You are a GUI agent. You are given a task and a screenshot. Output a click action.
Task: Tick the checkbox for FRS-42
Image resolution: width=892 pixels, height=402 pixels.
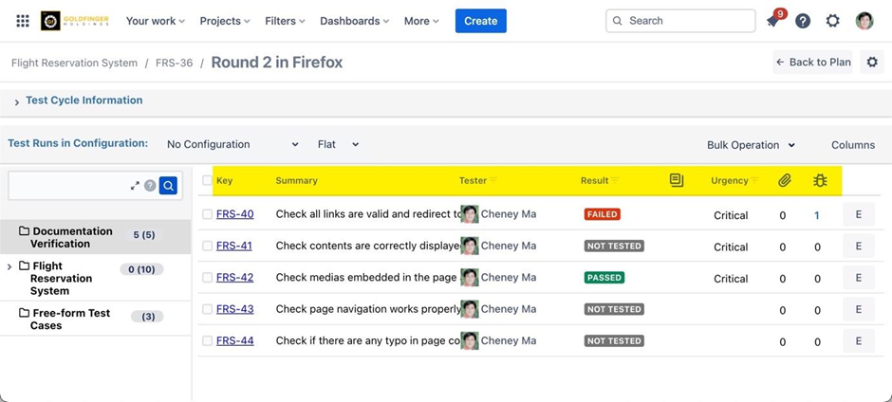(207, 278)
